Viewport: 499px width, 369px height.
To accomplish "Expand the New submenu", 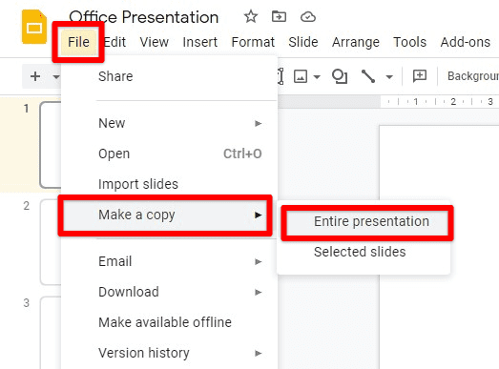I will click(x=169, y=123).
